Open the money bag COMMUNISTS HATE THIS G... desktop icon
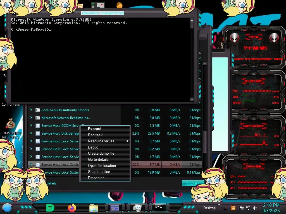Viewport: 286px width, 214px height. pyautogui.click(x=11, y=128)
